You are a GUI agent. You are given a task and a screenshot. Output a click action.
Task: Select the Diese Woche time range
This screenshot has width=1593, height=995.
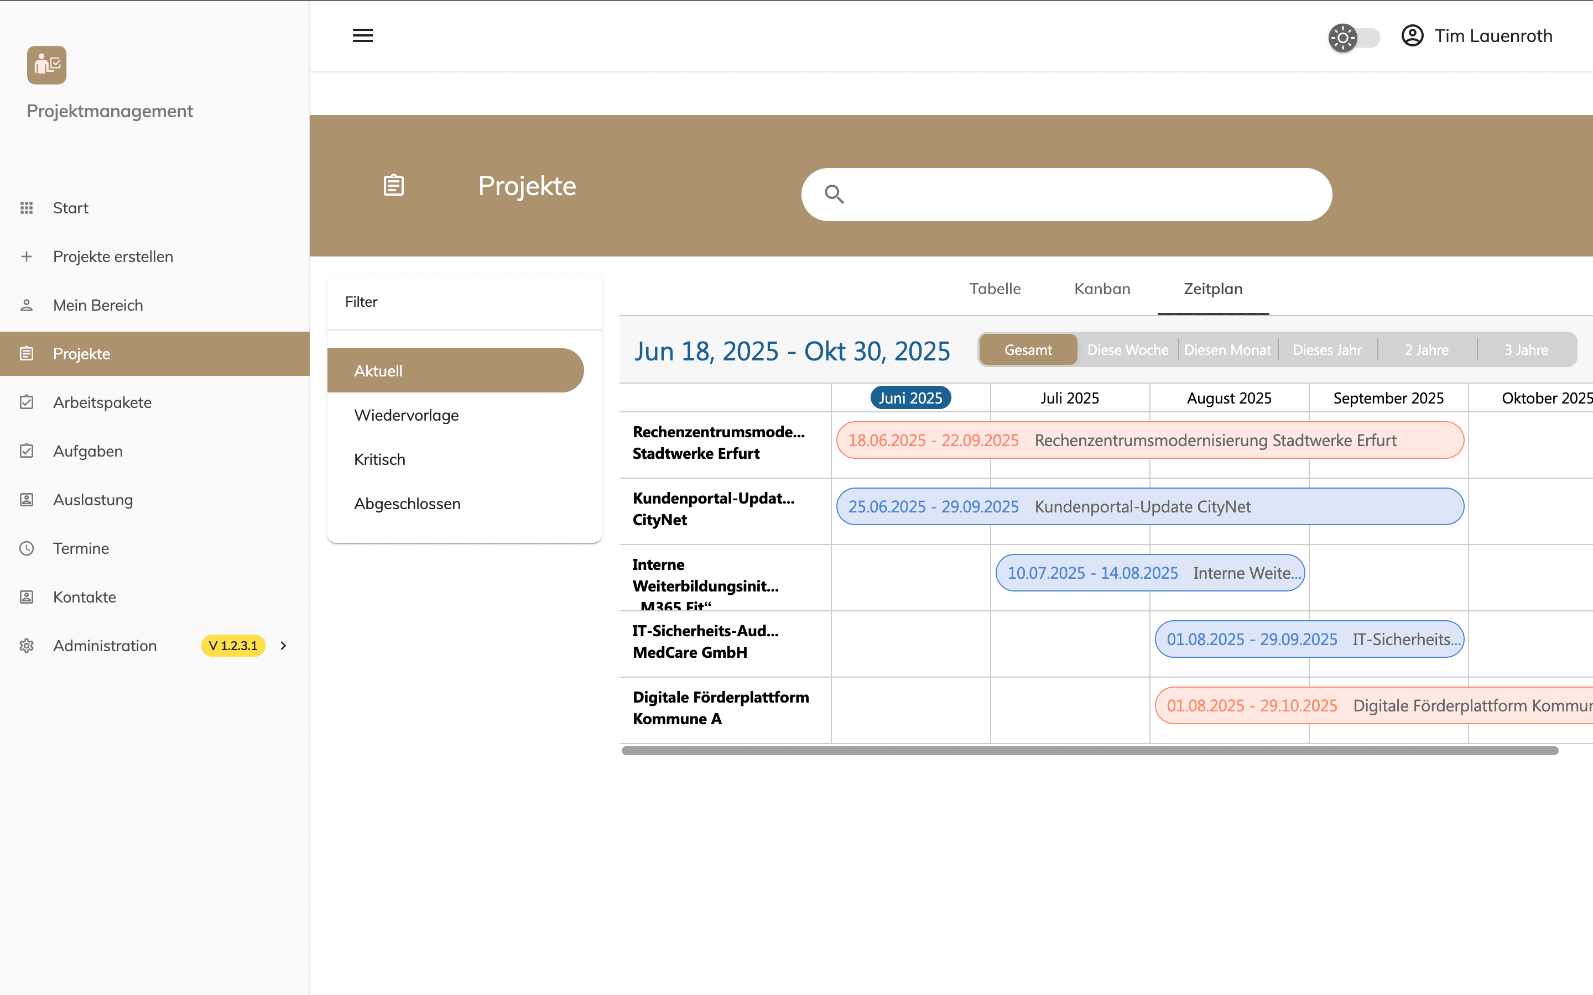[x=1128, y=349]
